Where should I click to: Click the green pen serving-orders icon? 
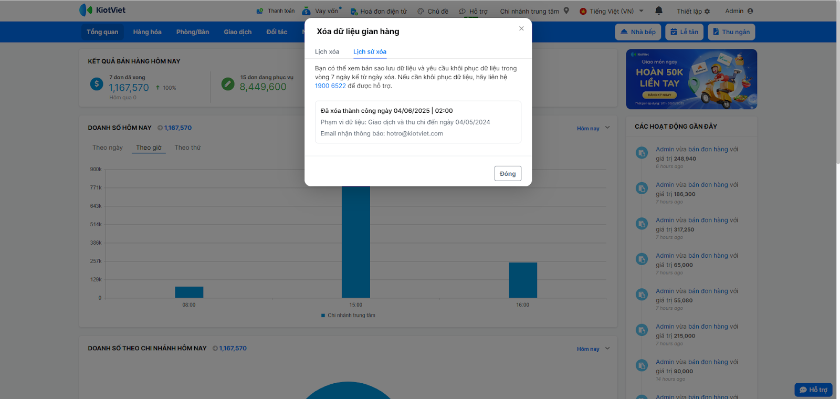[228, 84]
